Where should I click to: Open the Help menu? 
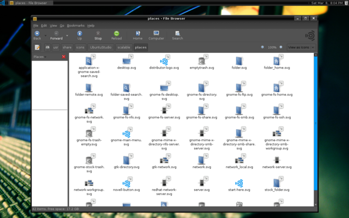(x=91, y=26)
